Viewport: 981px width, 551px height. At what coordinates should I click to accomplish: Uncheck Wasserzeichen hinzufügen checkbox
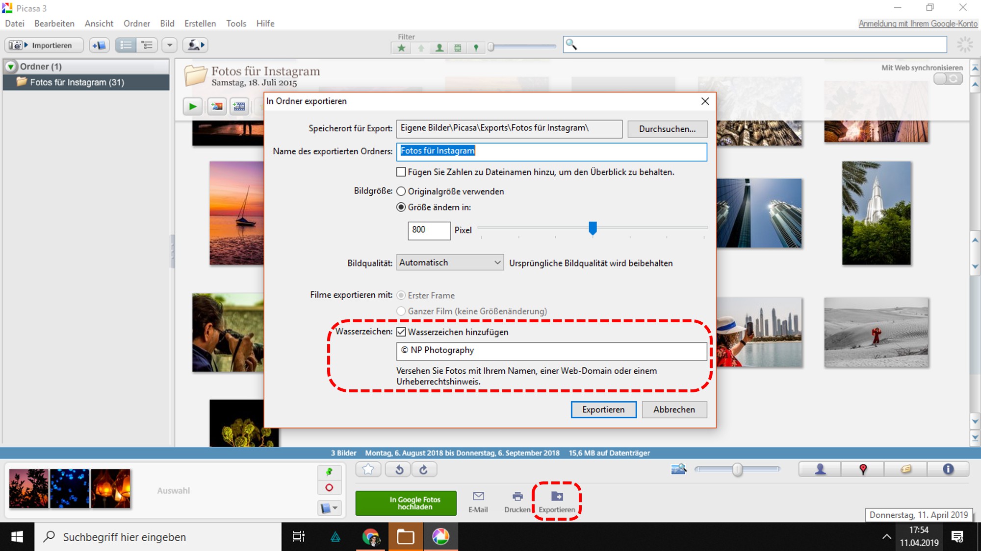coord(401,332)
